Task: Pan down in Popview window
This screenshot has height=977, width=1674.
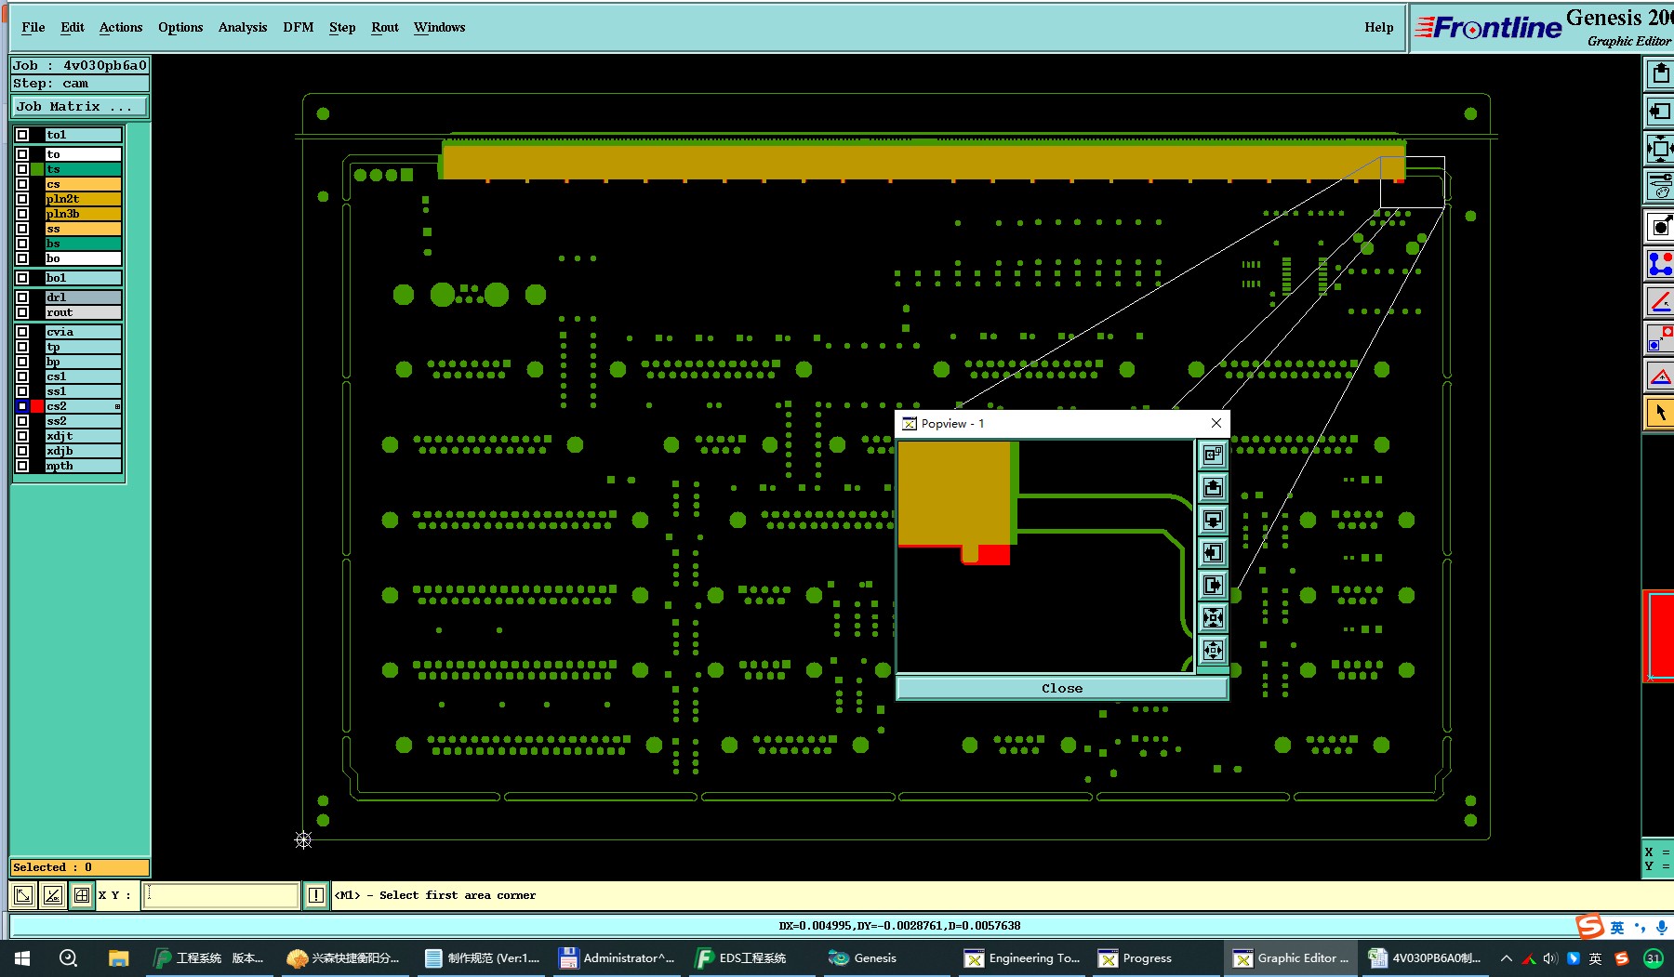Action: click(1213, 520)
